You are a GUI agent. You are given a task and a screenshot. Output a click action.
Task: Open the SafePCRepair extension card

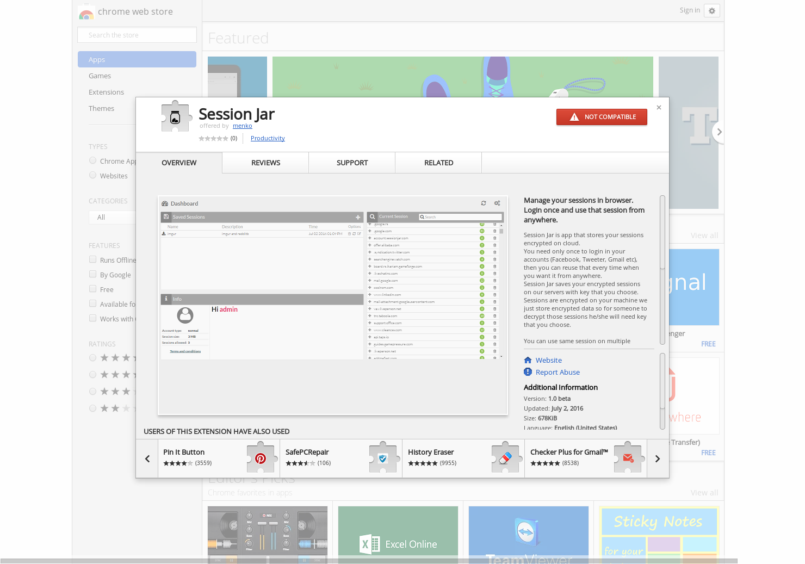(x=341, y=458)
